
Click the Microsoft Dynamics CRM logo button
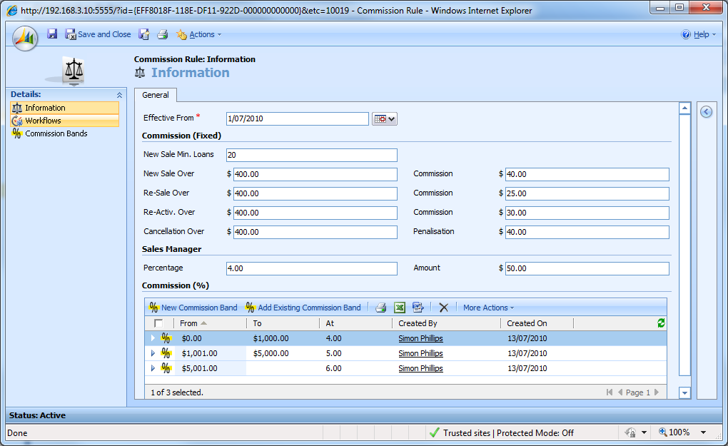(25, 37)
